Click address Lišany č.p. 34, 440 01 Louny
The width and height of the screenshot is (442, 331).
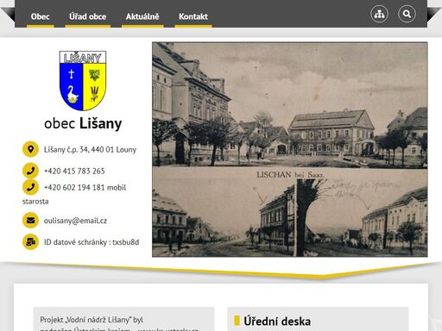coord(90,149)
